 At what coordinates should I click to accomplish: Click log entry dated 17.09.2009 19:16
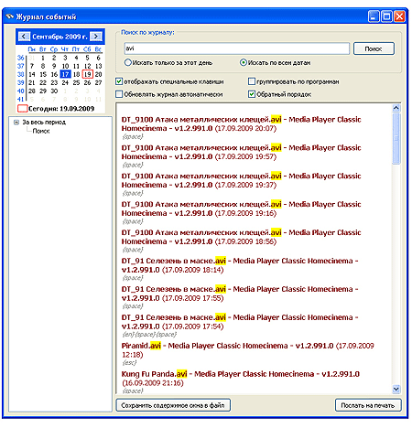(241, 209)
